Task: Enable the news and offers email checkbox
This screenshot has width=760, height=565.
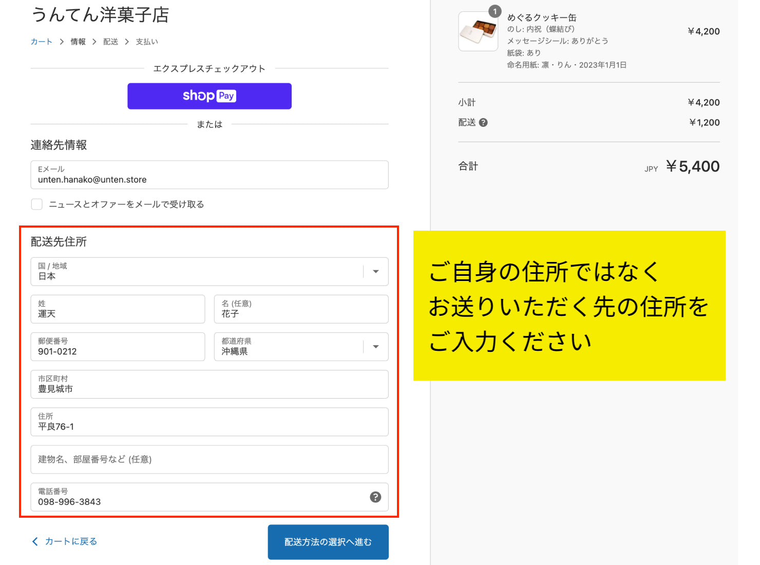Action: [37, 204]
